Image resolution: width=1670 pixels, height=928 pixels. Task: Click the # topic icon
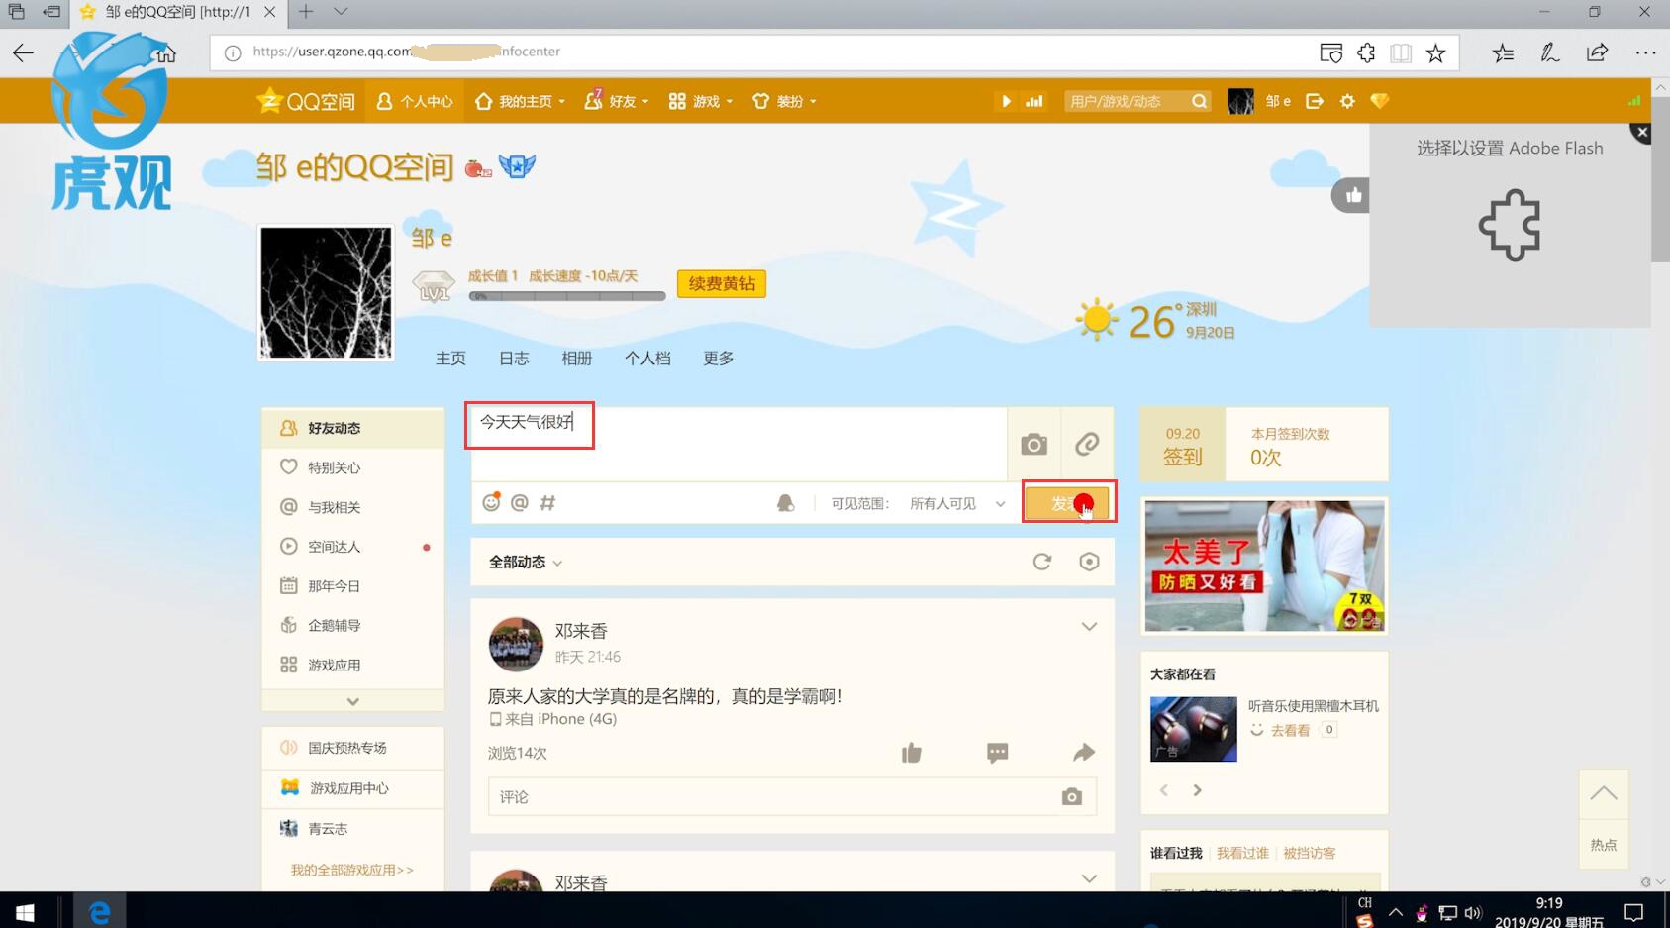[x=547, y=503]
